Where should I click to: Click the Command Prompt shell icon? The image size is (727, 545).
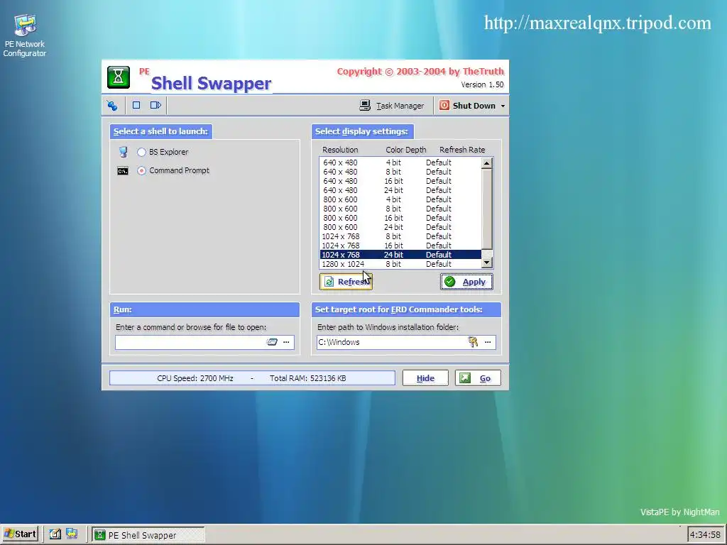122,171
